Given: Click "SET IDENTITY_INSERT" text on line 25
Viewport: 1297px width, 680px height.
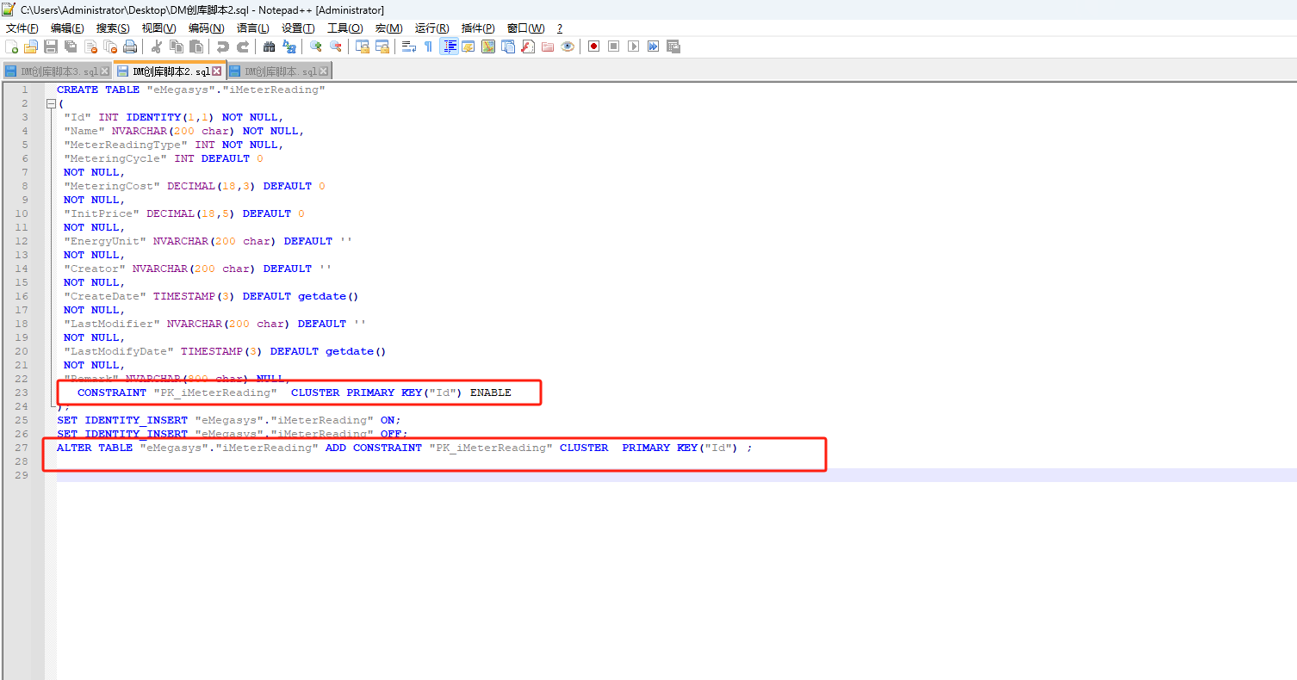Looking at the screenshot, I should click(122, 420).
